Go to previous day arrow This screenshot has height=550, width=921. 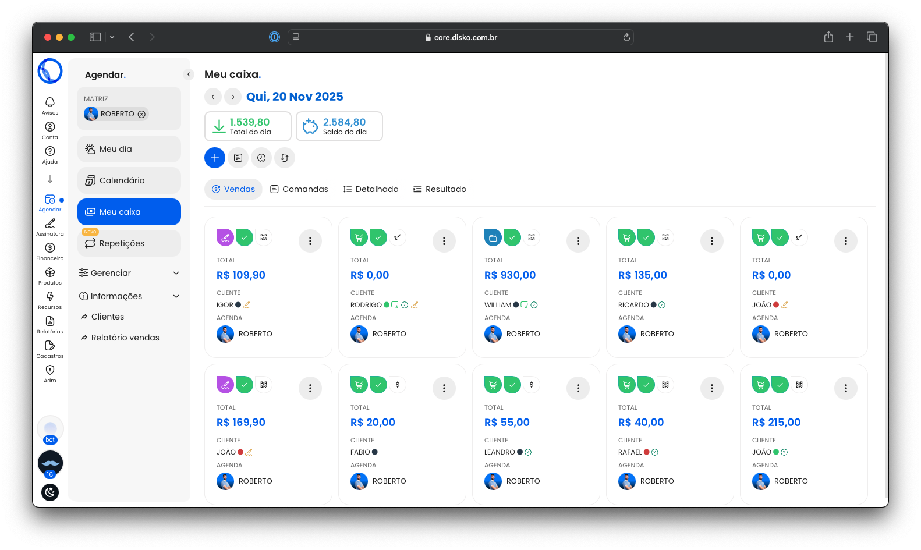(x=213, y=97)
